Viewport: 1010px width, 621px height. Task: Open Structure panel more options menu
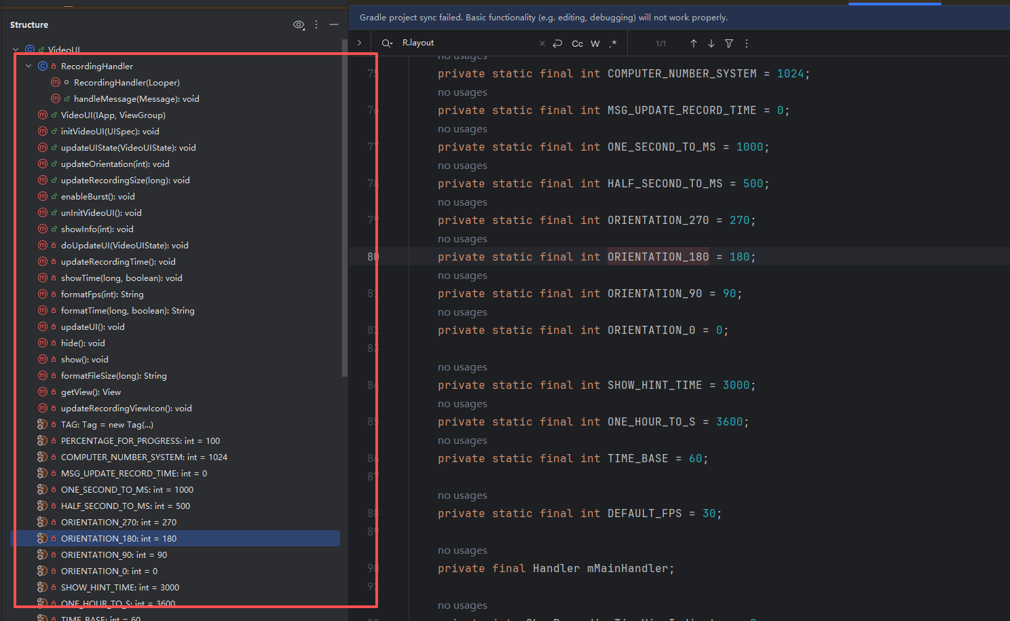pos(316,24)
